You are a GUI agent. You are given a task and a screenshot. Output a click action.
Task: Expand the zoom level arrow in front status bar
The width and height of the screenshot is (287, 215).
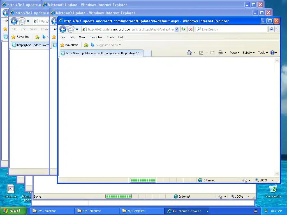[x=272, y=180]
